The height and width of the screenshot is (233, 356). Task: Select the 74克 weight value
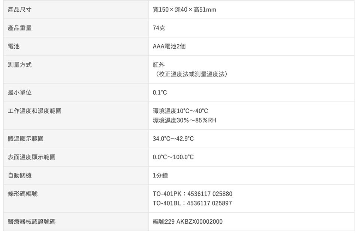[159, 28]
